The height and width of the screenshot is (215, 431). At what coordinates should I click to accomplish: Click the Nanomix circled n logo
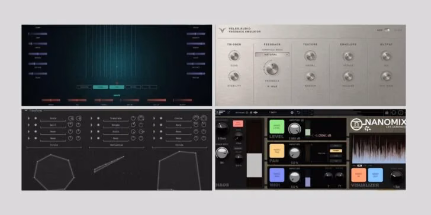(x=356, y=124)
